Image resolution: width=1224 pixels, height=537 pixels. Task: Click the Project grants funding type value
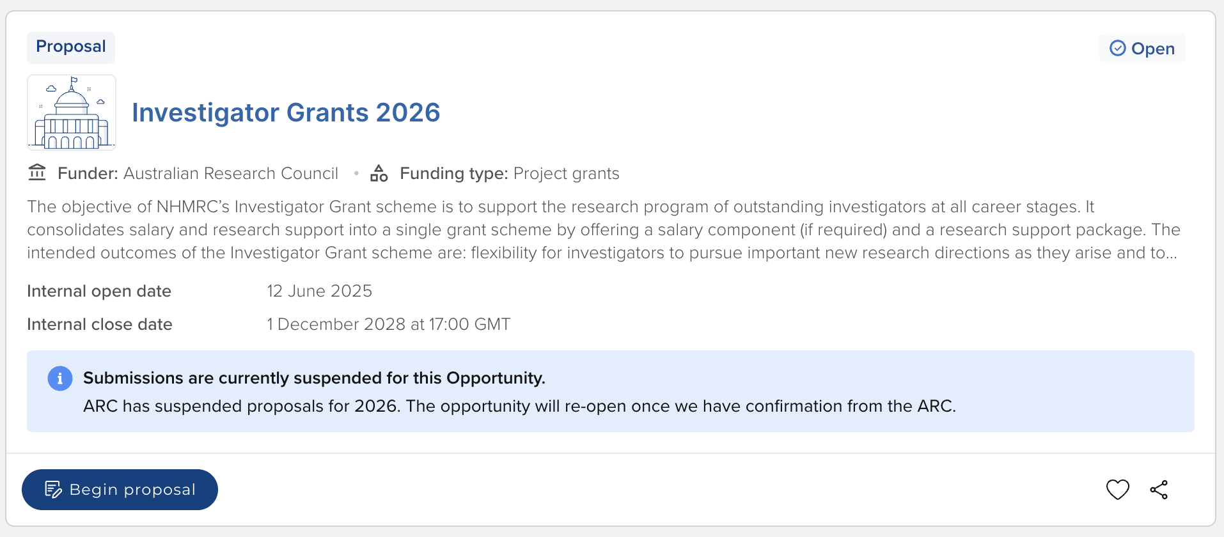click(566, 173)
